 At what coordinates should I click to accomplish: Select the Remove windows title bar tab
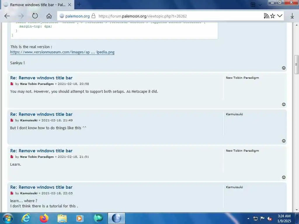coord(38,5)
